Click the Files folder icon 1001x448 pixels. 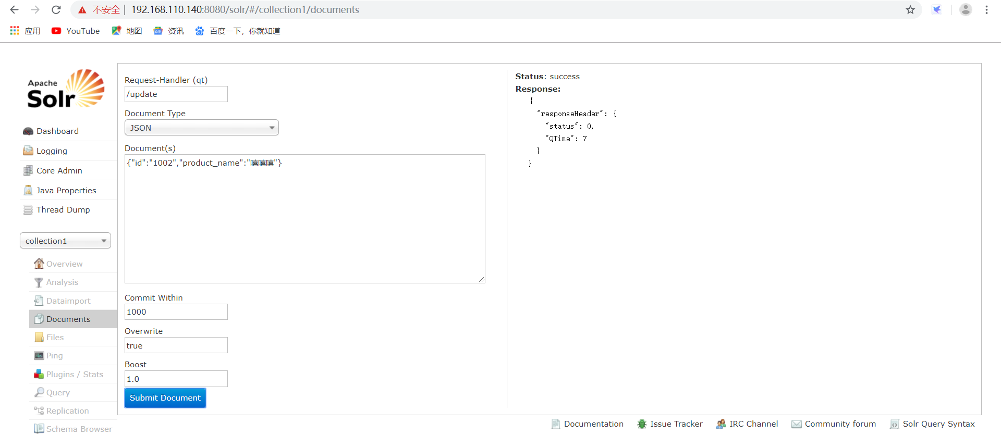pos(39,338)
